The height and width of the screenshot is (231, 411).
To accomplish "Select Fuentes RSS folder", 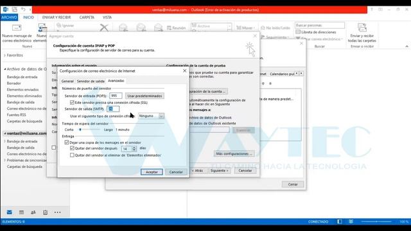I will pyautogui.click(x=16, y=115).
